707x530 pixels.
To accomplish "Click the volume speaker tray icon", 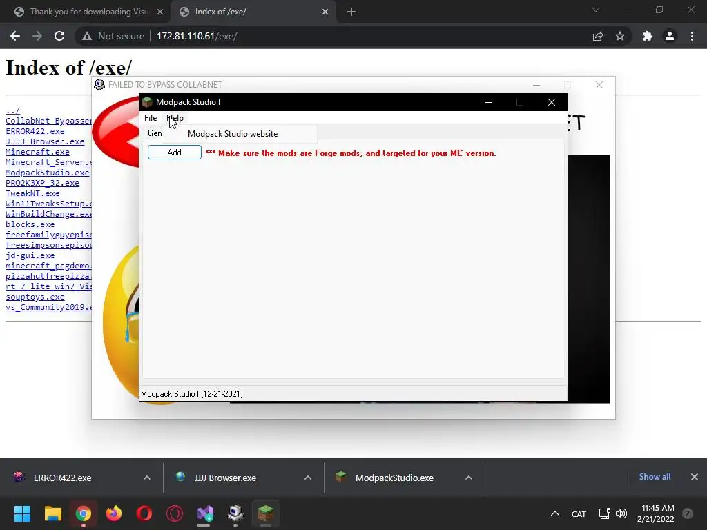I will point(621,513).
